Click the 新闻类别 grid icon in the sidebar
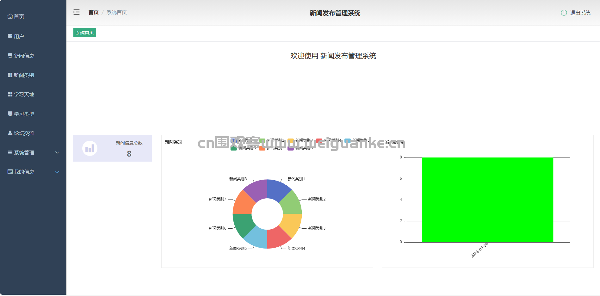The image size is (600, 296). [x=10, y=75]
